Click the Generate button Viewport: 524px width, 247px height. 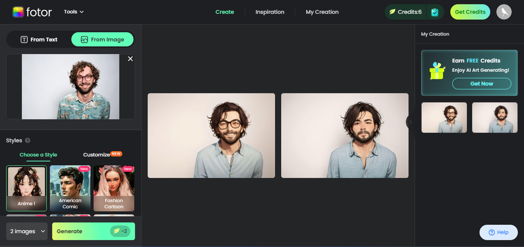pos(93,231)
